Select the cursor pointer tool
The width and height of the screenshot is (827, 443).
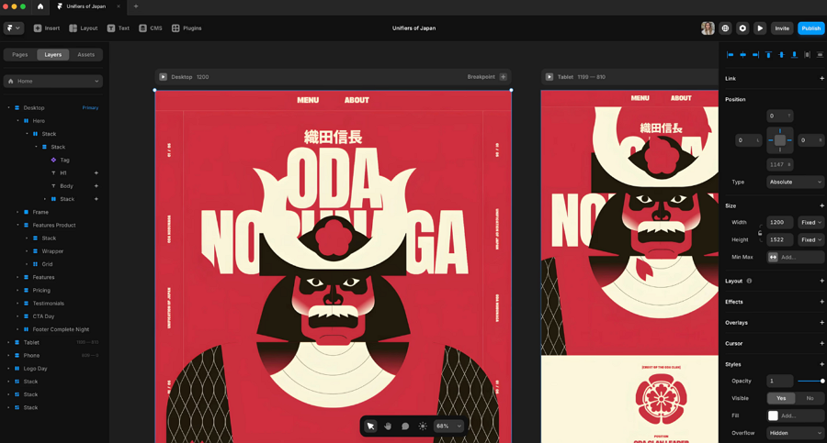point(371,426)
